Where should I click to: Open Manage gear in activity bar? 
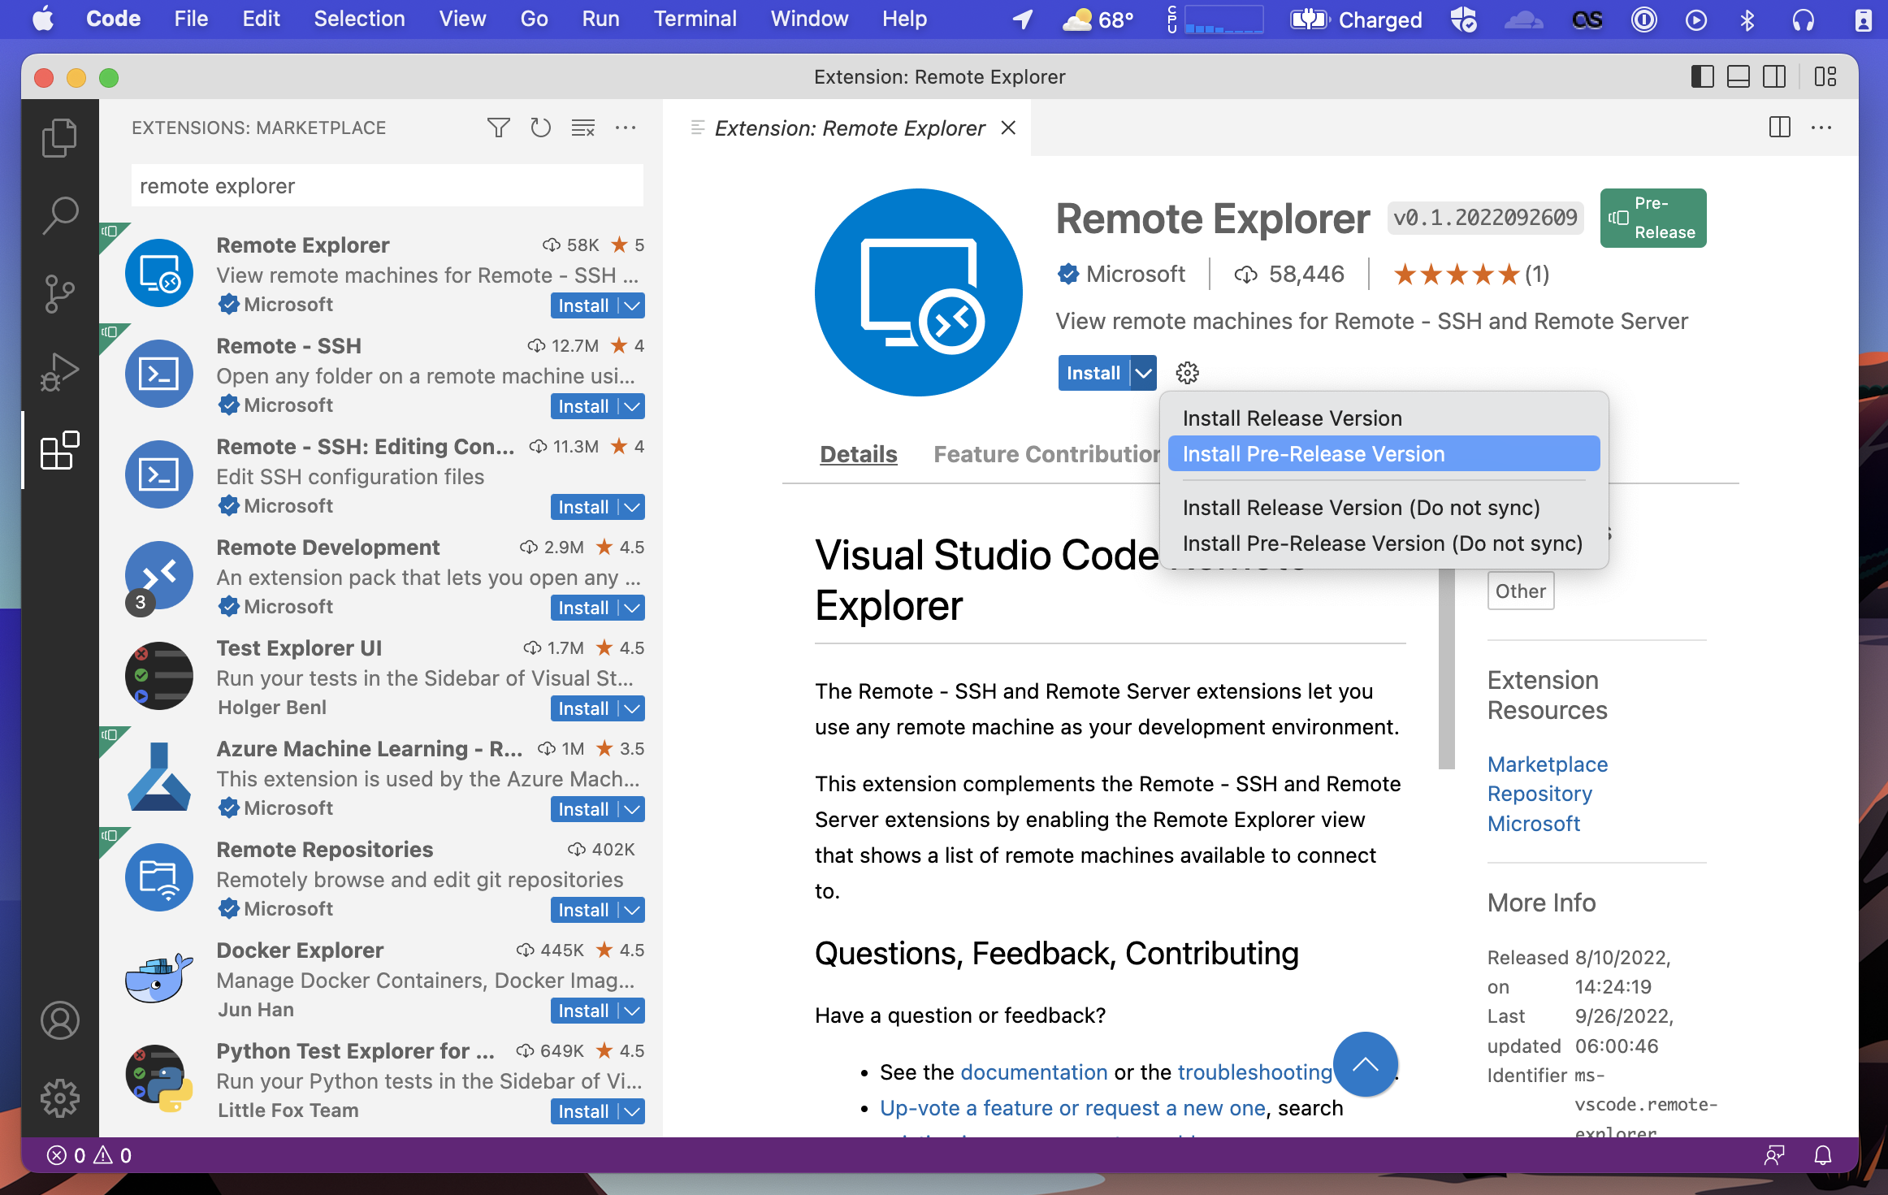59,1098
